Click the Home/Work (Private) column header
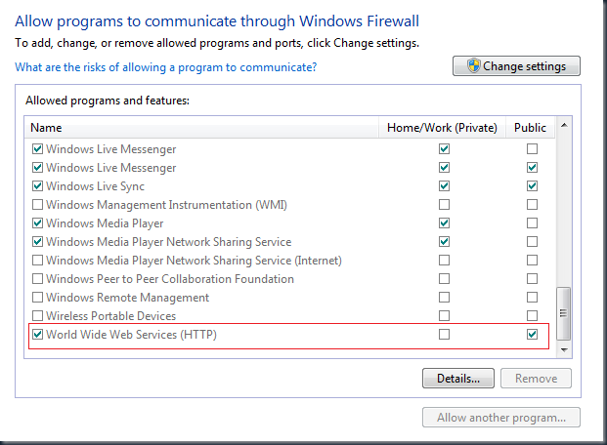Screen dimensions: 607x445 pos(442,128)
